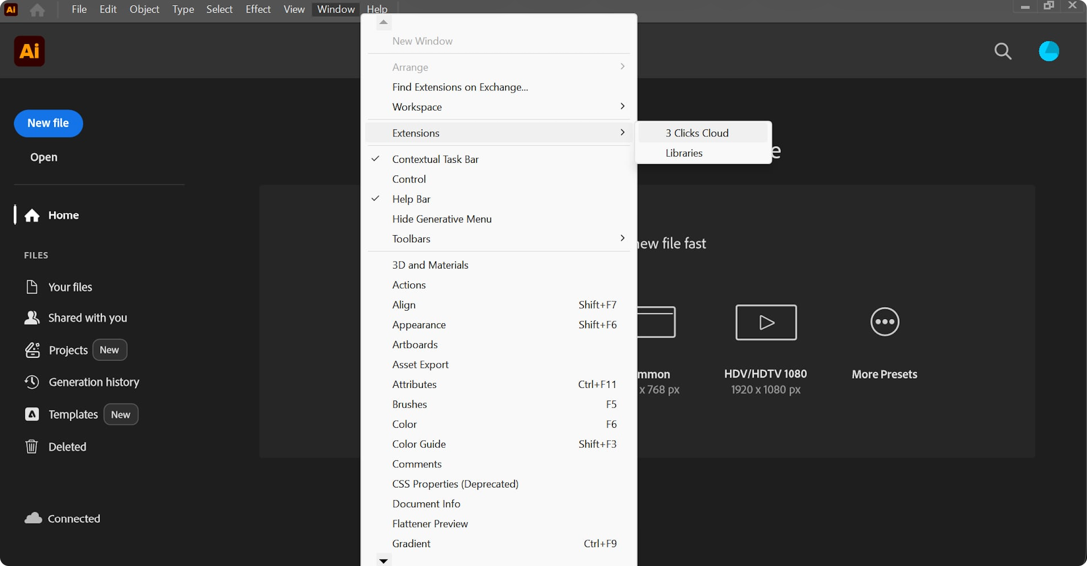
Task: Click the home icon in the menu bar
Action: [37, 10]
